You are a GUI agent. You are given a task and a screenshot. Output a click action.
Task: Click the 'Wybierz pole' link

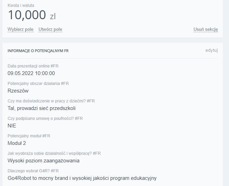(x=20, y=29)
